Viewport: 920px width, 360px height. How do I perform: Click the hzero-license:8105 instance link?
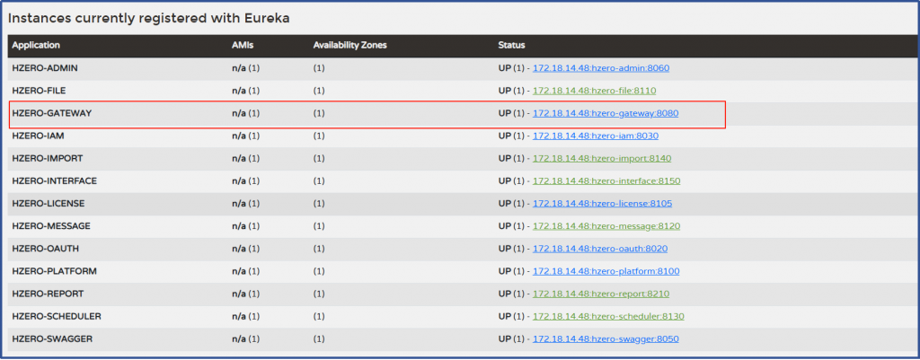tap(602, 203)
